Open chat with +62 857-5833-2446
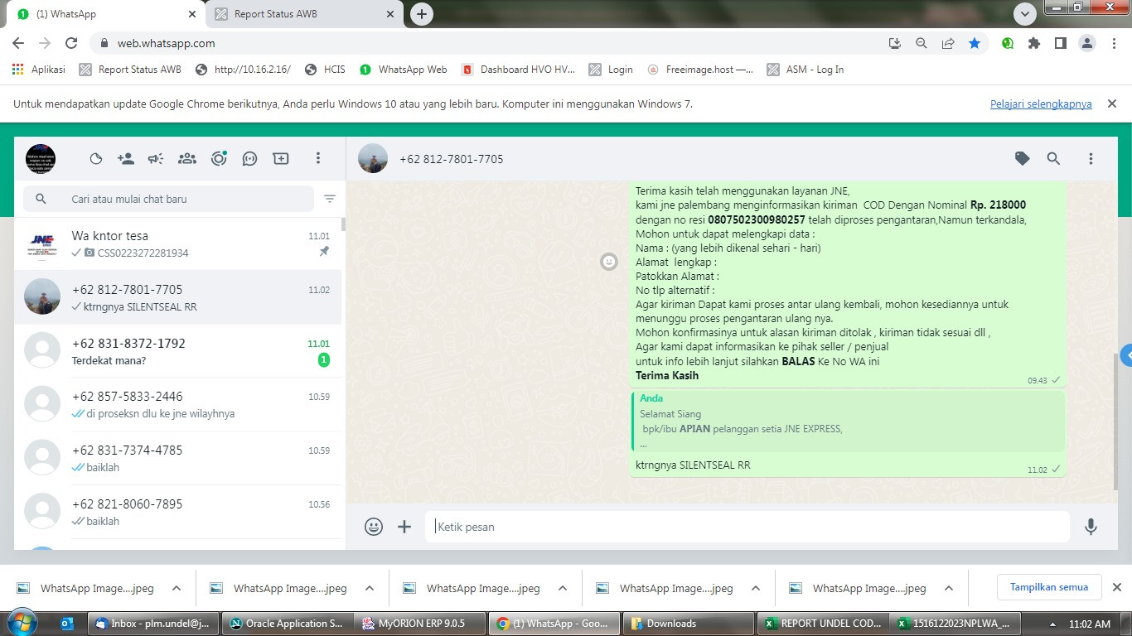Screen dimensions: 1132x636 pos(178,404)
